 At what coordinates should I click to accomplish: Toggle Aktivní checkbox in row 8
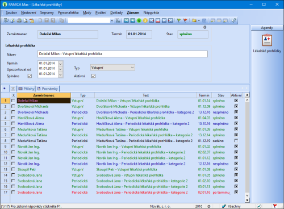(x=236, y=141)
